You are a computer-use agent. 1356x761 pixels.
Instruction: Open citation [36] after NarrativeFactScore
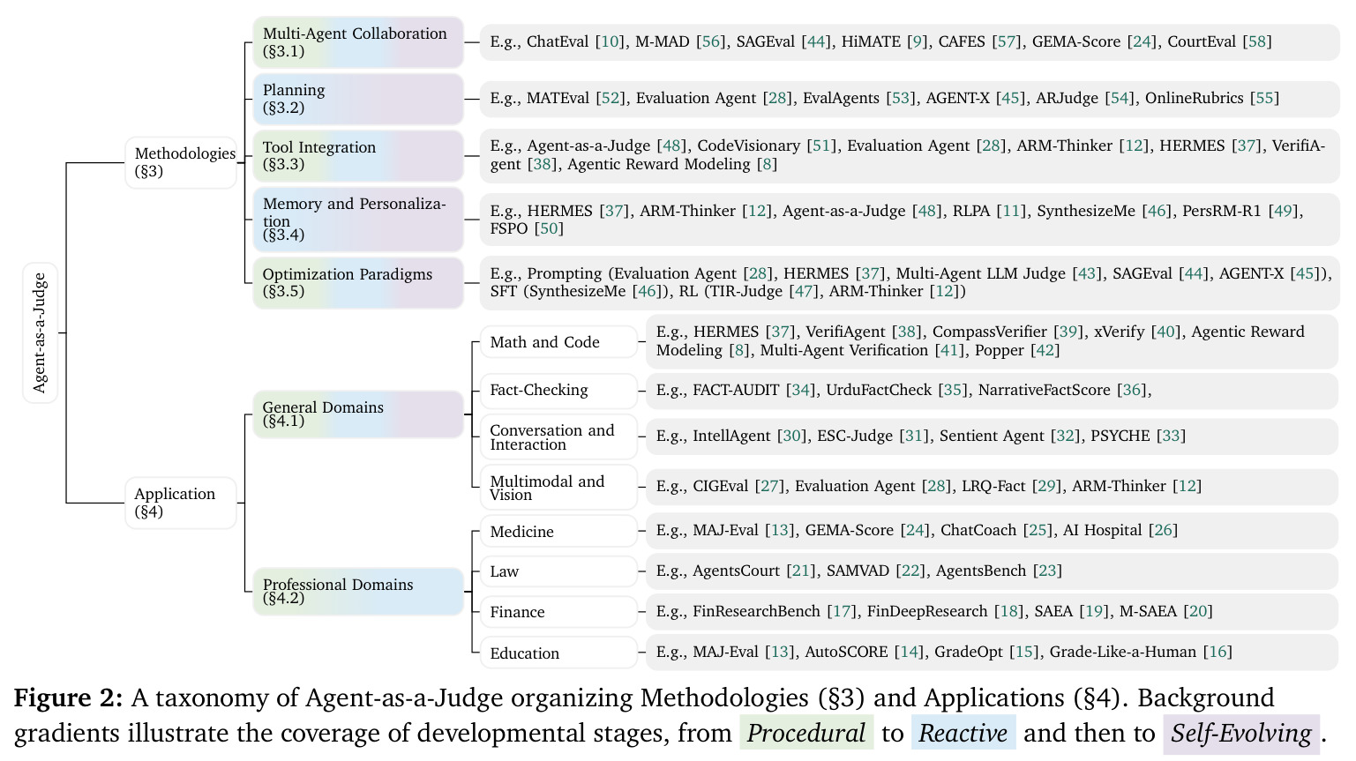1131,390
